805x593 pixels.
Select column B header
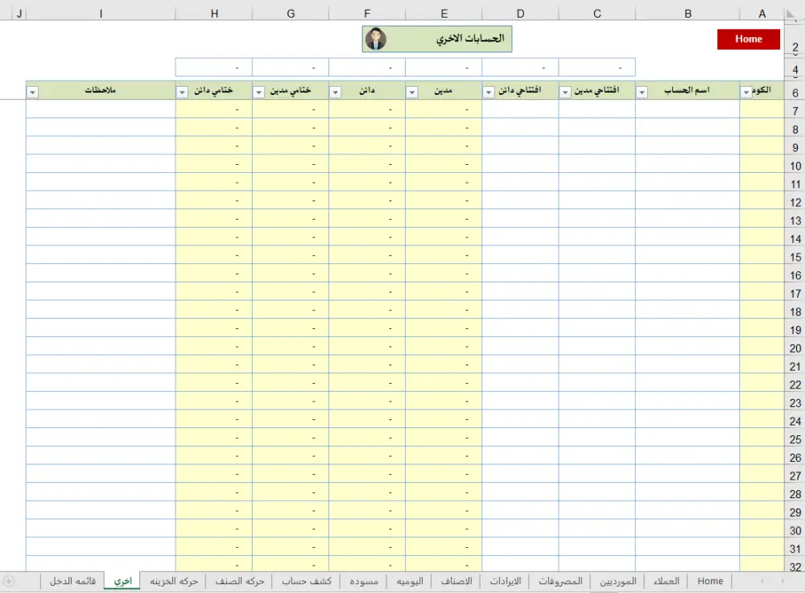tap(687, 14)
